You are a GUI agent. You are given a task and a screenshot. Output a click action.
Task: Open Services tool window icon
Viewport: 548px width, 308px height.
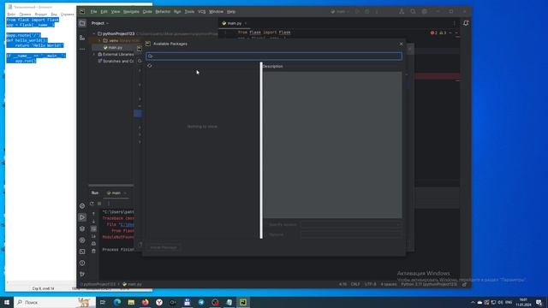pos(82,240)
